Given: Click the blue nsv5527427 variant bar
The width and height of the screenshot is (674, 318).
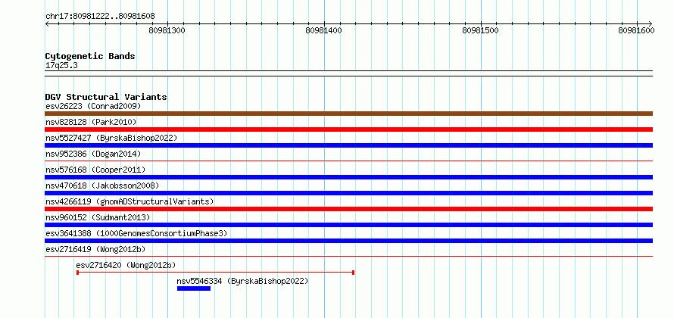Looking at the screenshot, I should 348,145.
